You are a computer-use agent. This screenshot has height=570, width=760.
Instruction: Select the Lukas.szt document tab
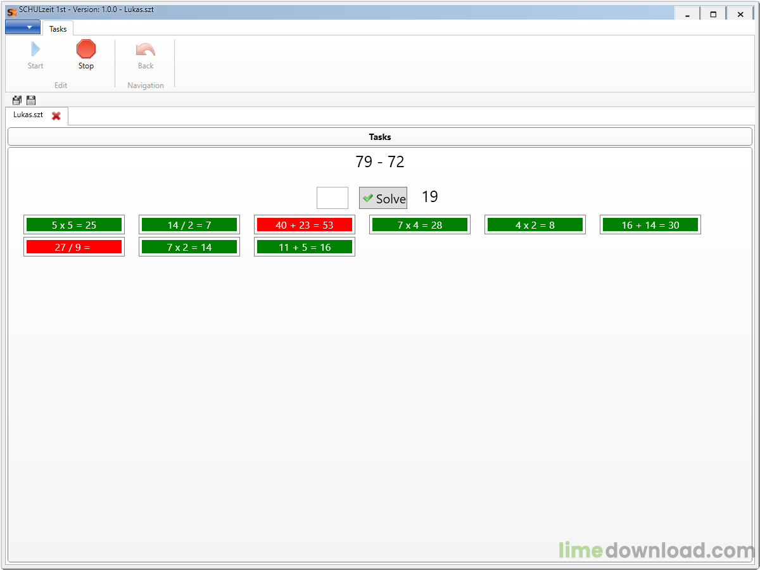click(x=28, y=115)
